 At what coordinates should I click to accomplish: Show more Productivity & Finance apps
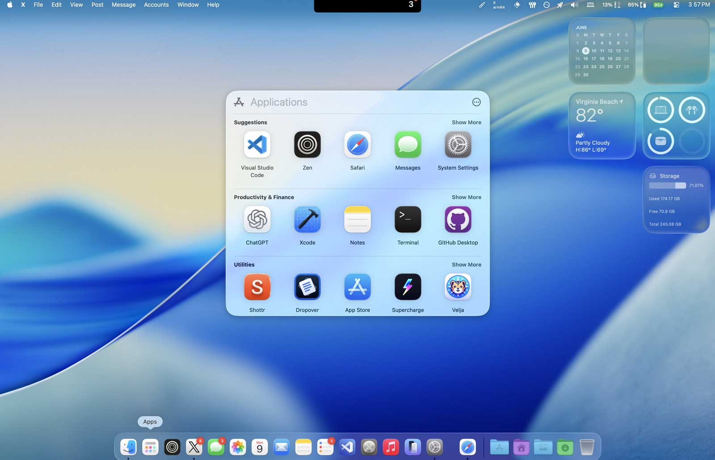coord(467,197)
